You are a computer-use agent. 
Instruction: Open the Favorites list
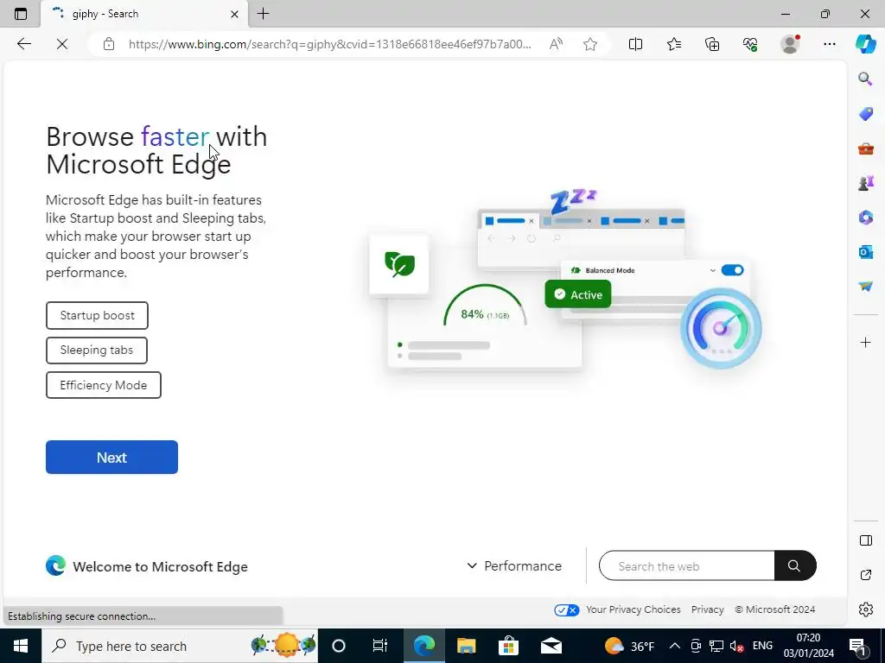(674, 44)
